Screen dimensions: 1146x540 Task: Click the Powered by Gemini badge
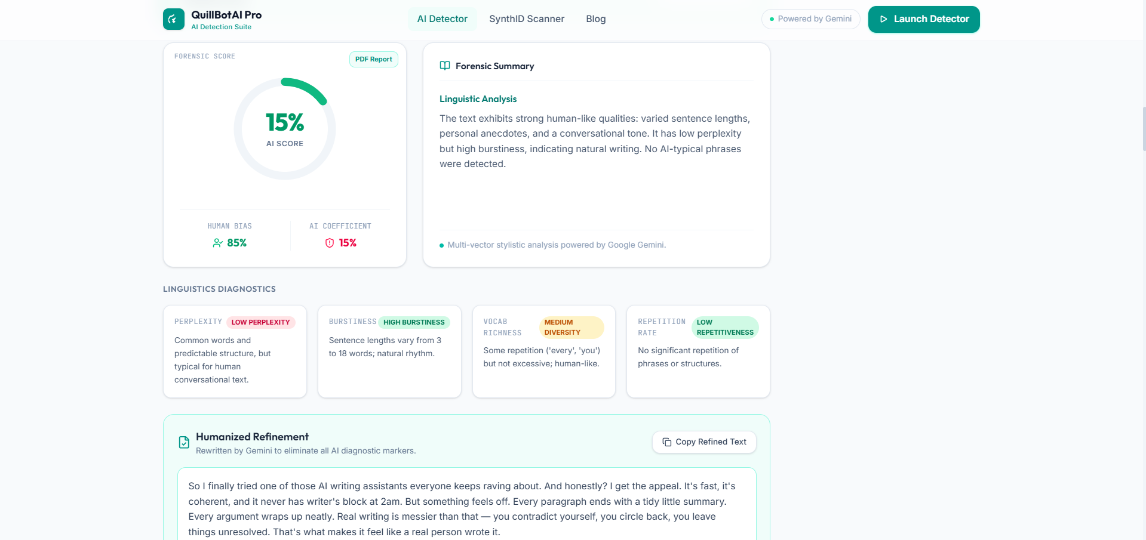coord(811,19)
